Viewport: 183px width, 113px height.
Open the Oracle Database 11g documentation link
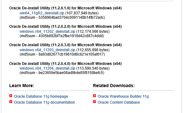click(x=44, y=102)
